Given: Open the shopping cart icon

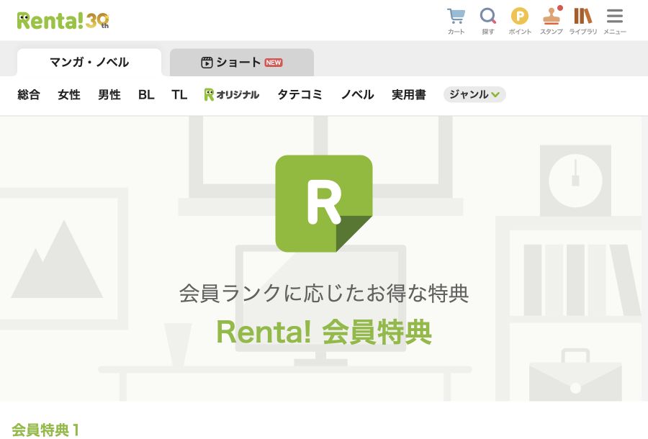Looking at the screenshot, I should tap(456, 21).
